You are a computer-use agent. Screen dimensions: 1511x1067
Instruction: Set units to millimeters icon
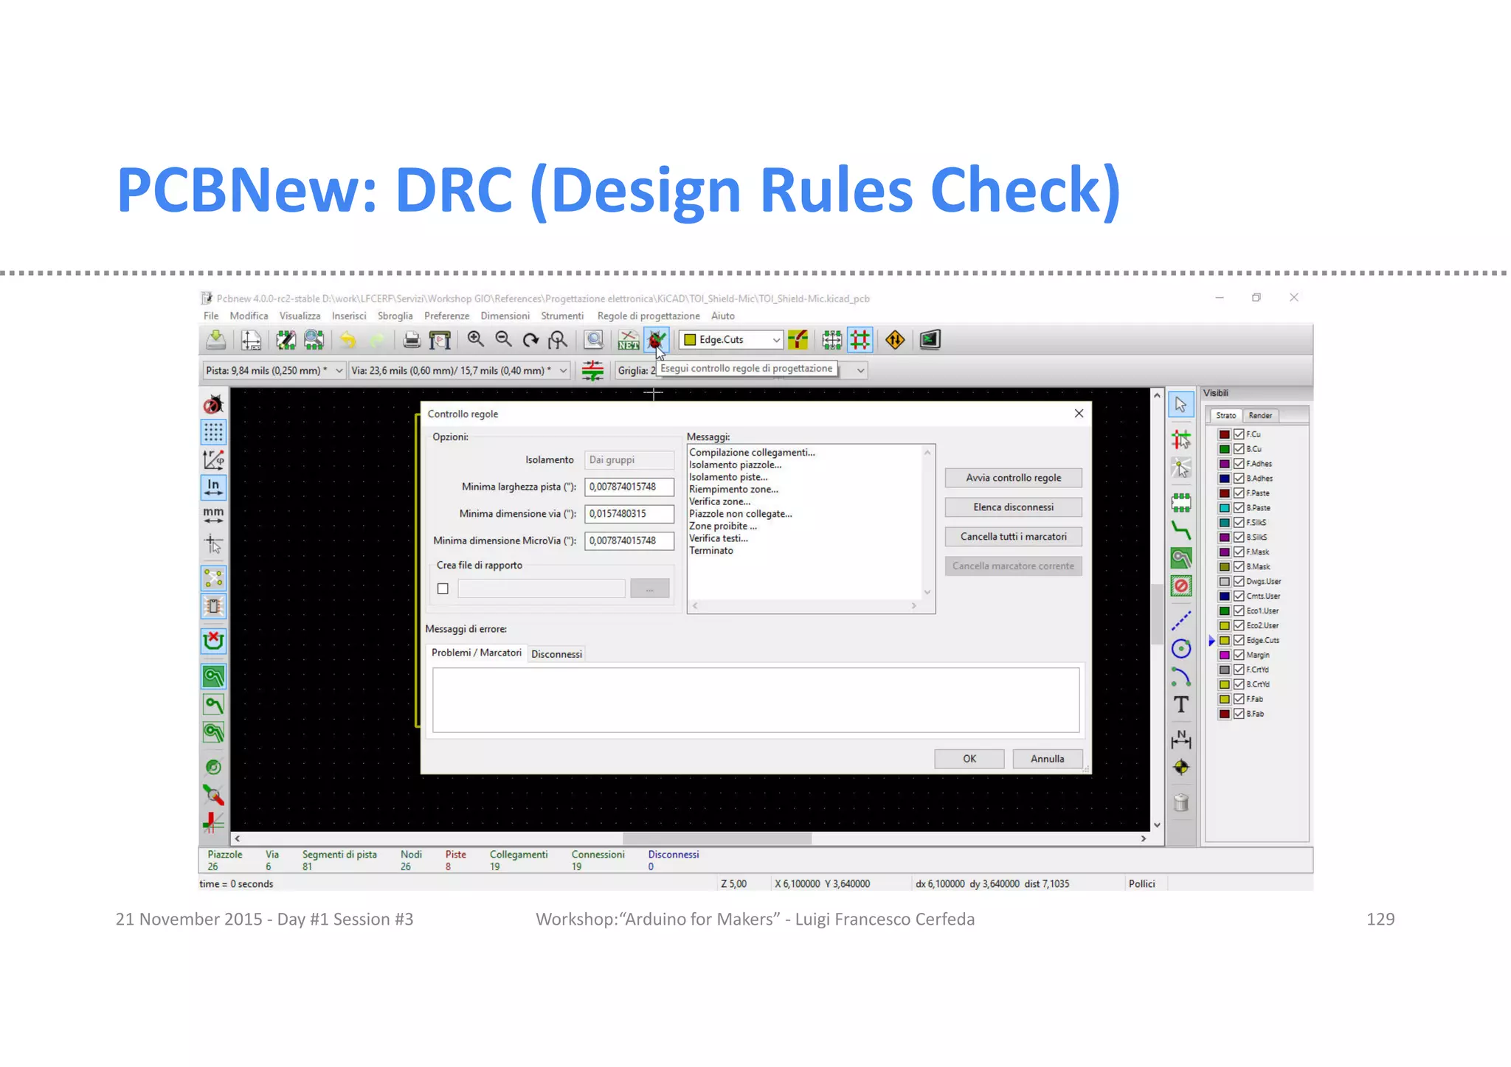click(x=213, y=514)
